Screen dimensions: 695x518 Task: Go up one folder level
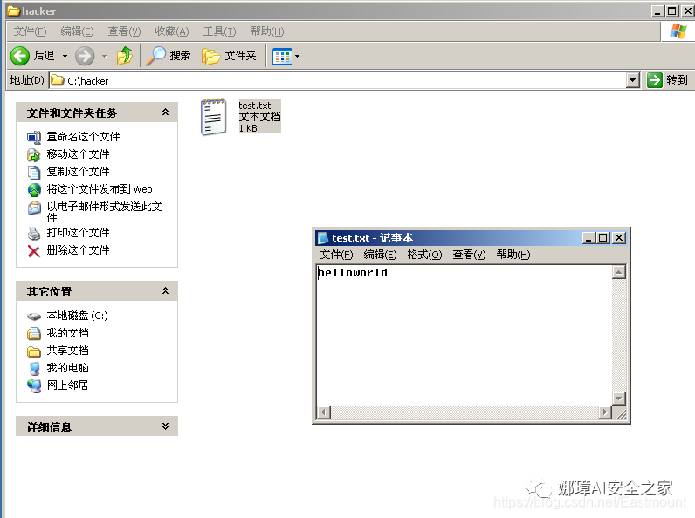(x=125, y=56)
